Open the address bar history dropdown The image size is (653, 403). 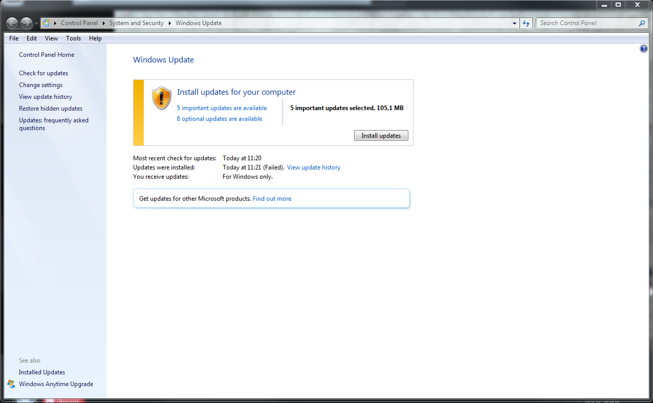click(514, 23)
